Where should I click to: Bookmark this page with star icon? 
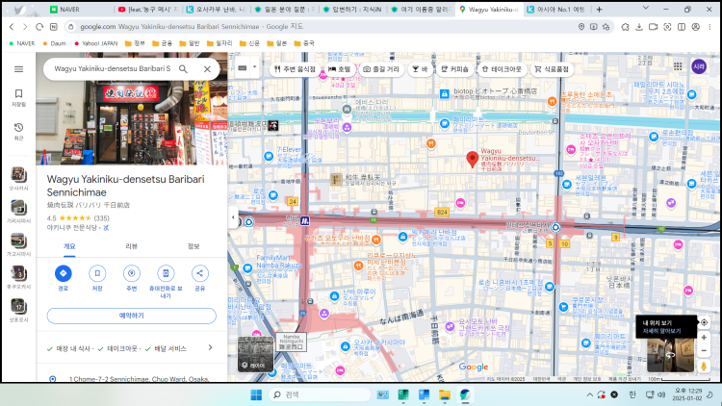click(x=606, y=27)
